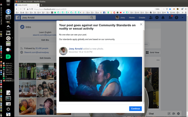Click the dialog's vertical scrollbar
This screenshot has height=117, width=188.
(x=144, y=66)
